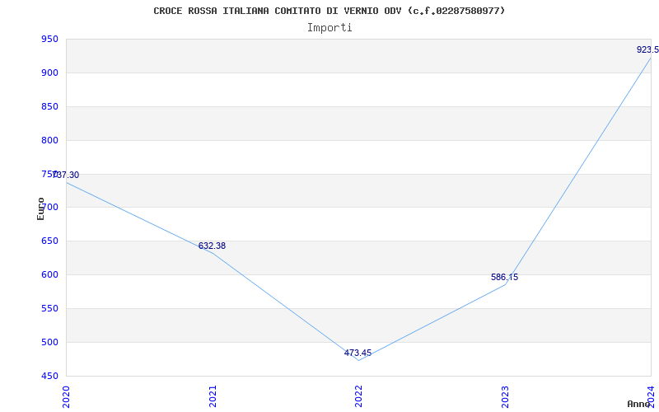Select the 473.45 data point label
The image size is (659, 412).
358,353
